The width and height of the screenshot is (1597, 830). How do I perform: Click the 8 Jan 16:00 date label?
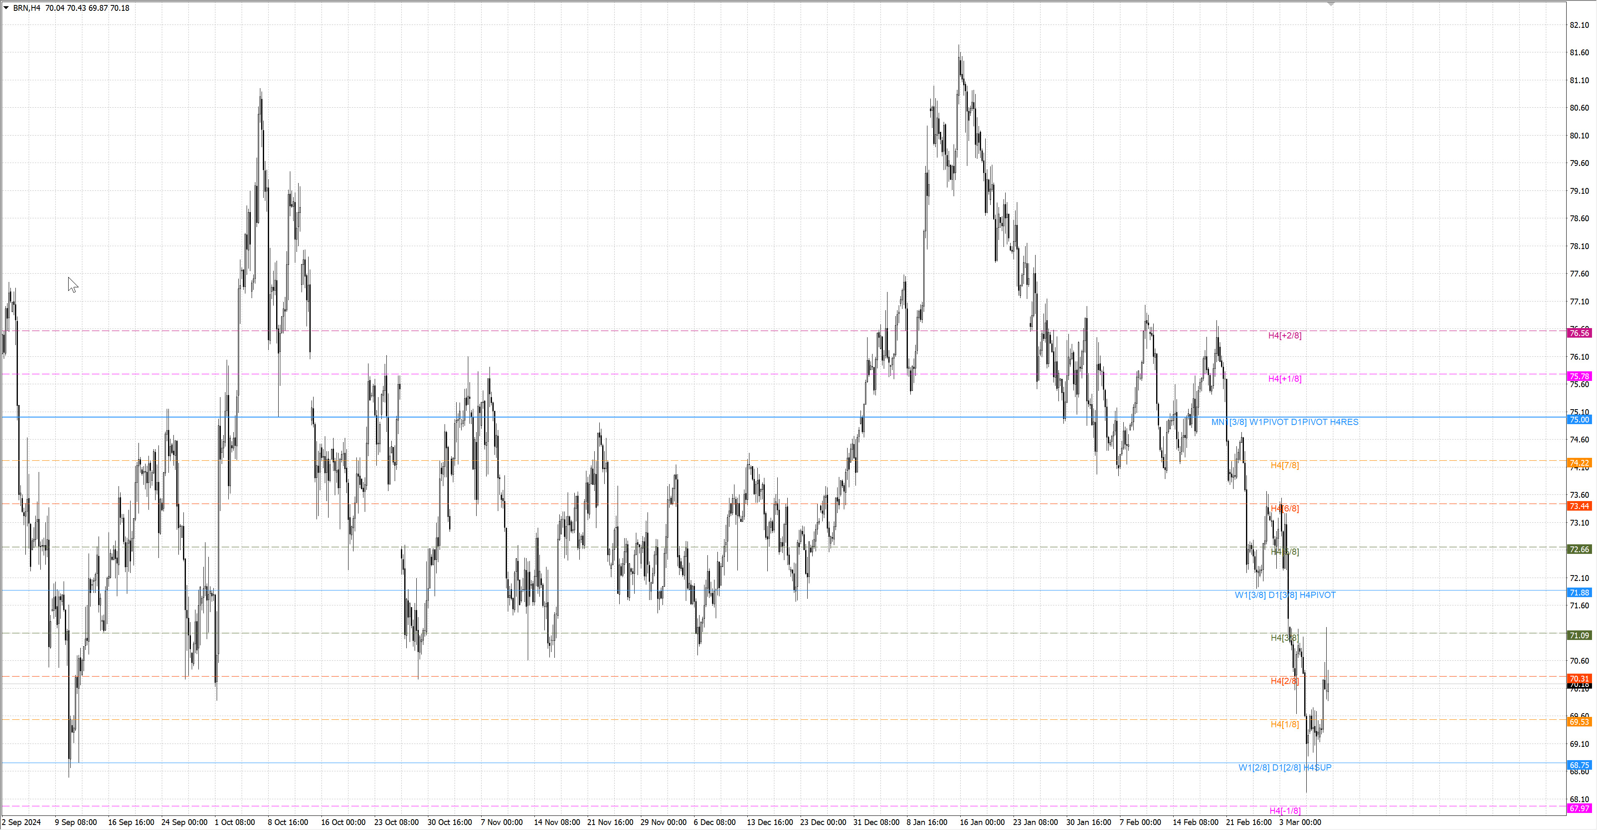point(927,823)
